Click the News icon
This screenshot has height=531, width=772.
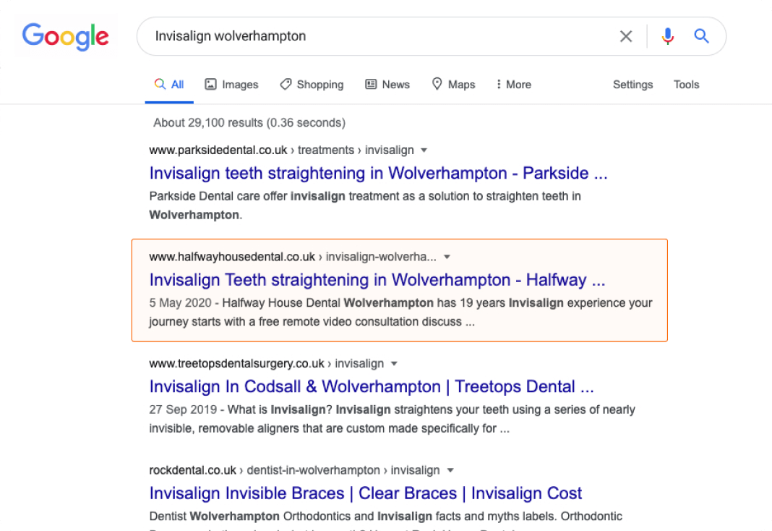(372, 84)
